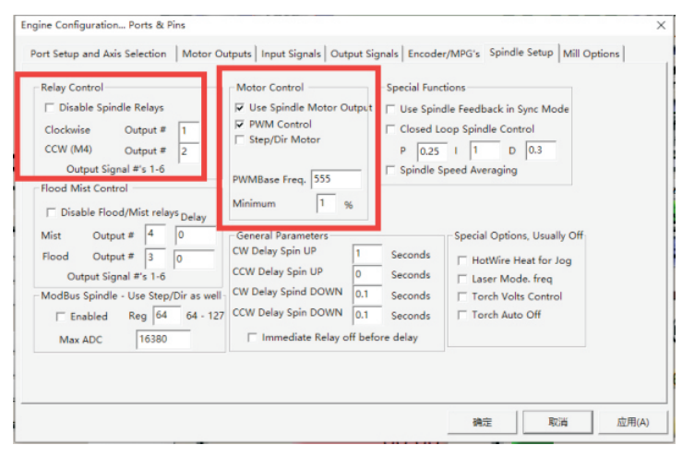
Task: Uncheck the PWM Control option
Action: click(240, 124)
